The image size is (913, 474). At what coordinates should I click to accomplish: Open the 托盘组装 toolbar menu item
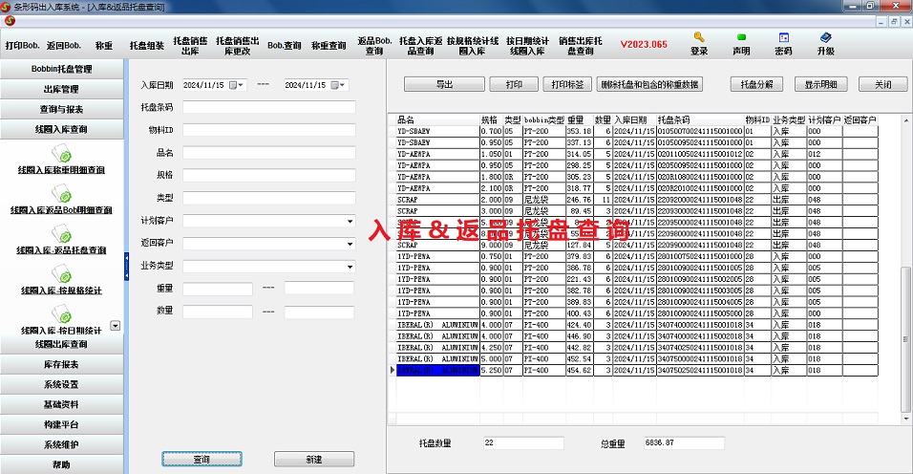click(146, 45)
